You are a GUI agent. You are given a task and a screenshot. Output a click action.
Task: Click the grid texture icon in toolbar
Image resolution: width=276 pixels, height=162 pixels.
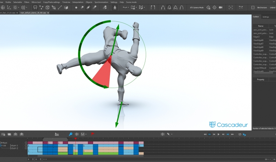click(254, 7)
